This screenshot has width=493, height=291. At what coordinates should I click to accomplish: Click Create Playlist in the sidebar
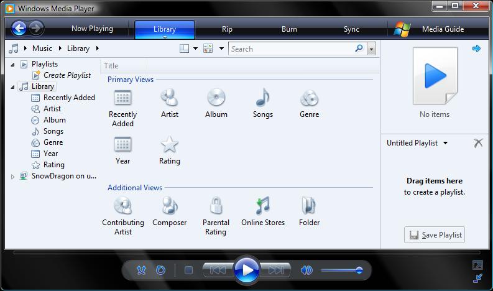[67, 75]
